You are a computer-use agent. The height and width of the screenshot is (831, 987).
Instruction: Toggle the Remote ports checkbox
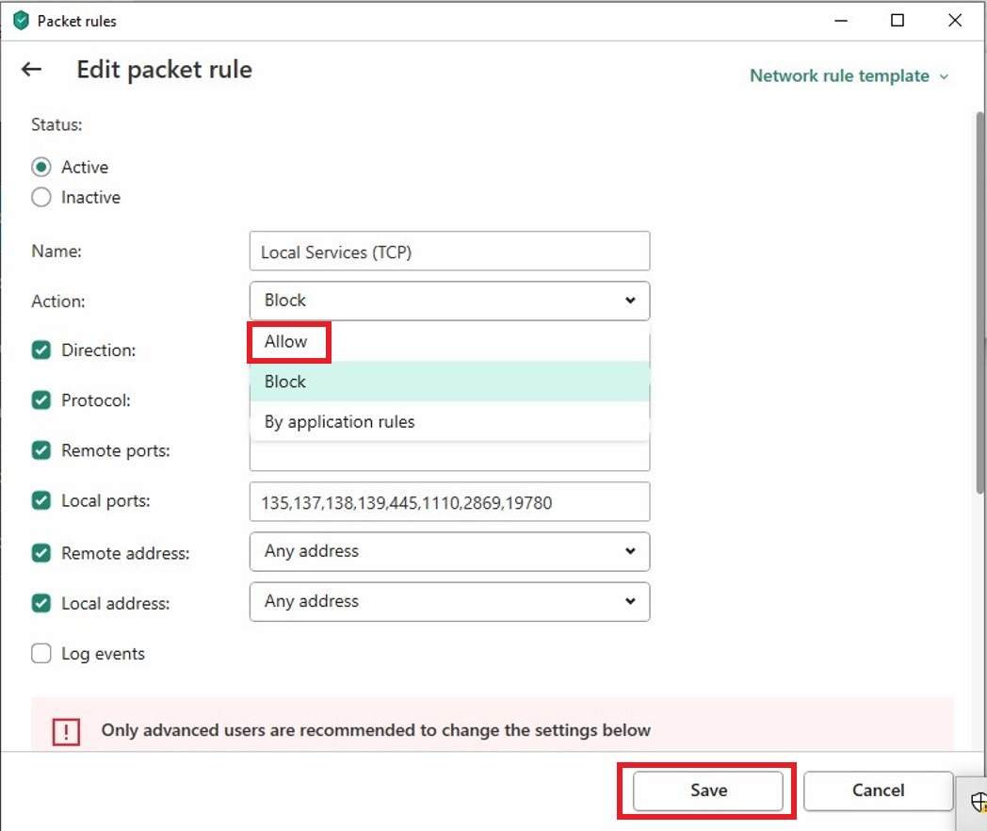pos(41,450)
